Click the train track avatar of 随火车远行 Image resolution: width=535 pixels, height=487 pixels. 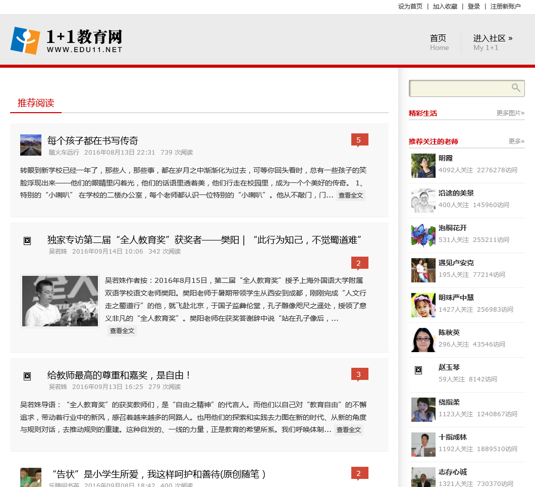(31, 145)
